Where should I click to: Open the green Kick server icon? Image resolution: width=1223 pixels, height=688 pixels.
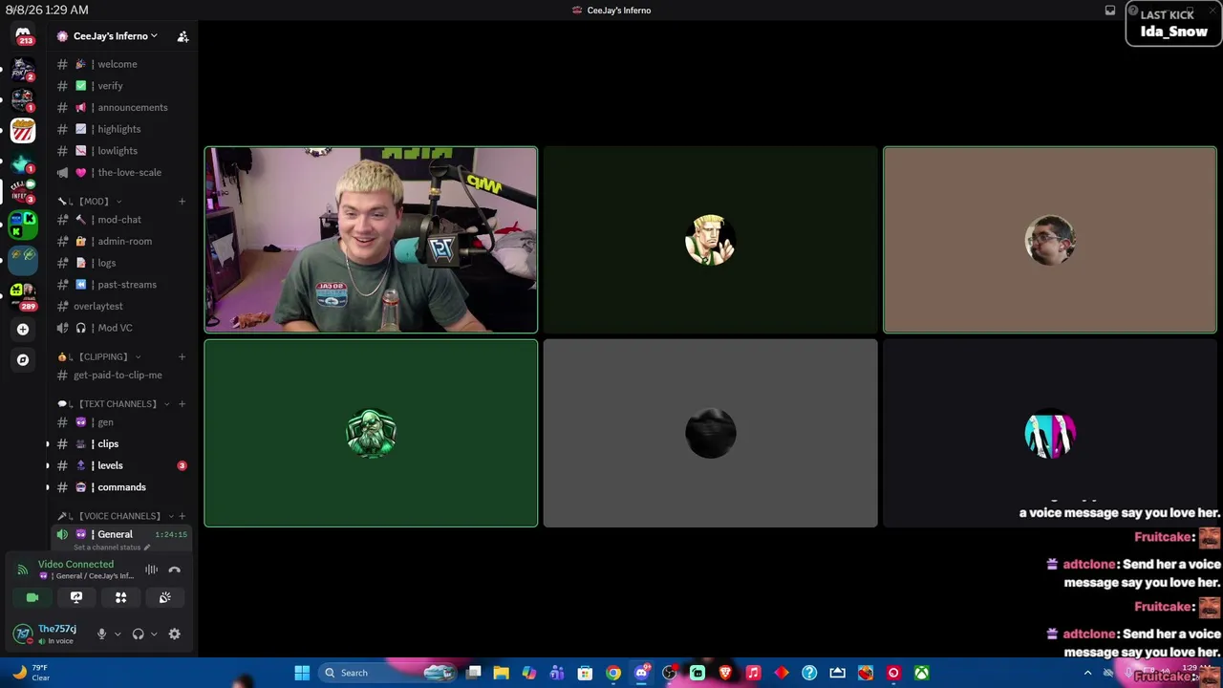23,226
